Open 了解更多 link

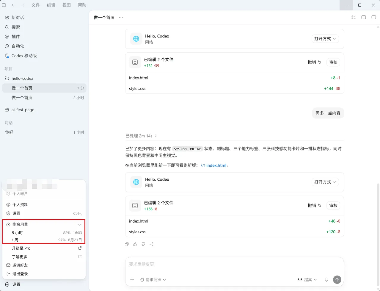click(44, 257)
